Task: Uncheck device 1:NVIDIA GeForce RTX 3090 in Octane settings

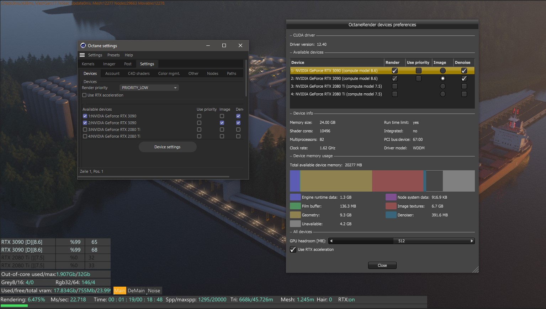Action: pos(85,116)
